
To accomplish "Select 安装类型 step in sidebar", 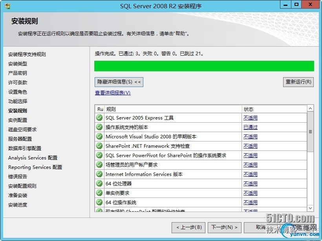I will [x=18, y=64].
